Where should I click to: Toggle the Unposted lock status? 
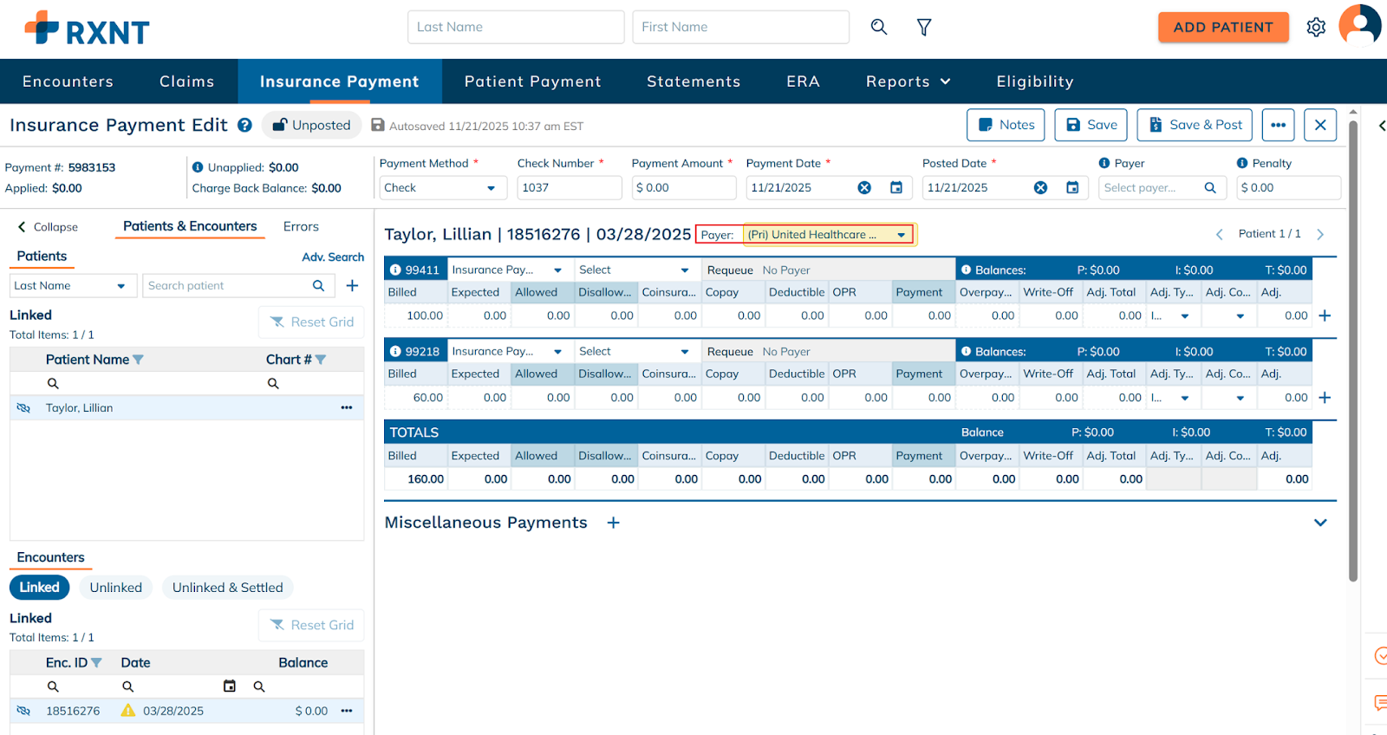[x=312, y=125]
